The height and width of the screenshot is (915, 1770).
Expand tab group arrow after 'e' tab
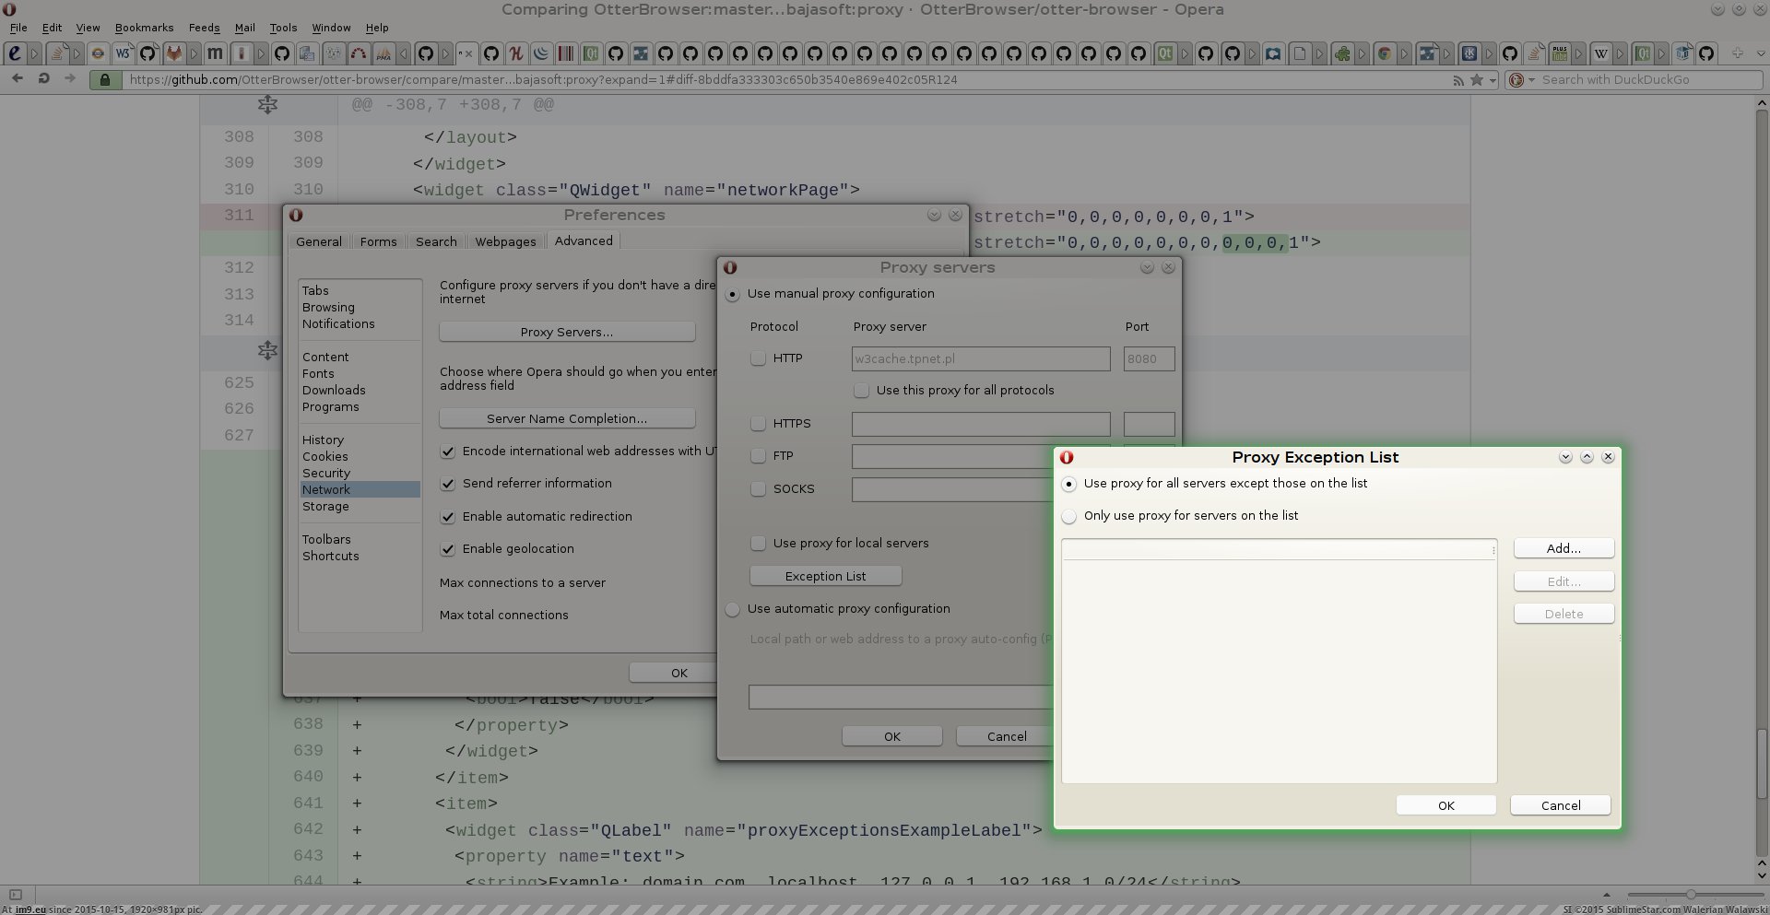pyautogui.click(x=34, y=53)
